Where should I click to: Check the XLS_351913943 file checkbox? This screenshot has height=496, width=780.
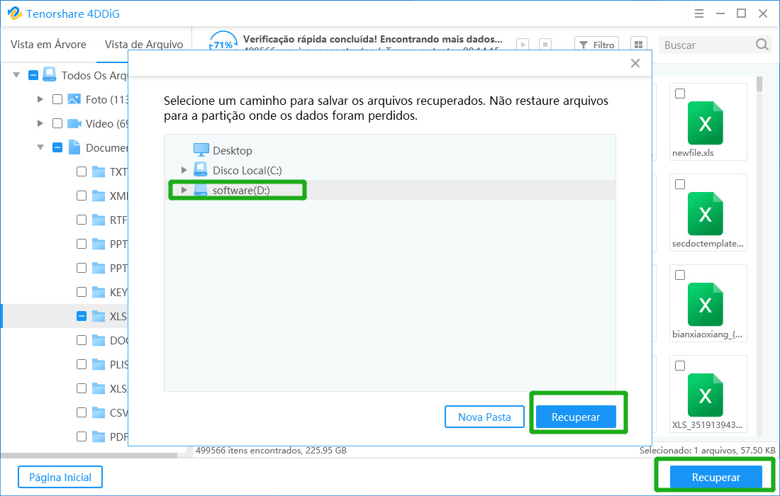[680, 366]
